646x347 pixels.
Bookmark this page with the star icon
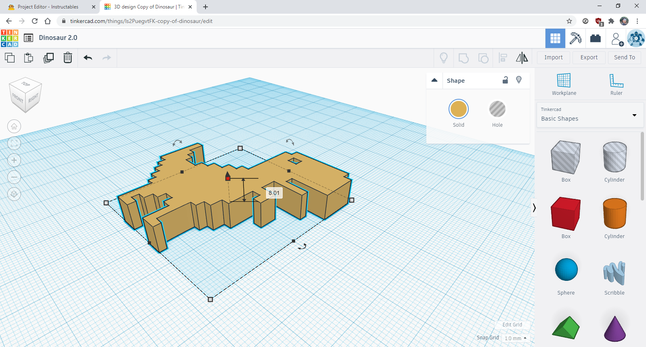[569, 21]
